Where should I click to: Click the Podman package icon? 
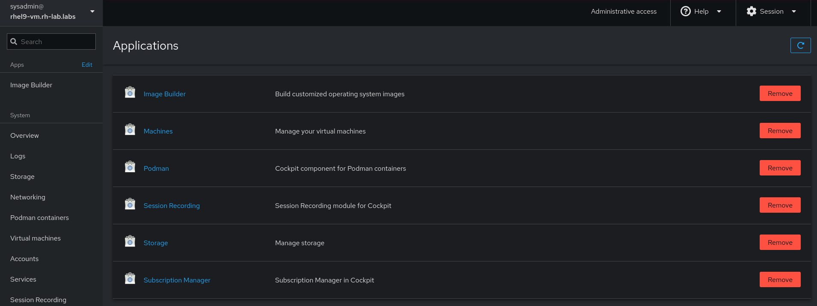pyautogui.click(x=130, y=167)
